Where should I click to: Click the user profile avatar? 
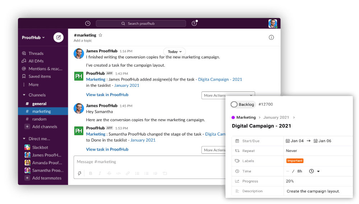pos(272,24)
